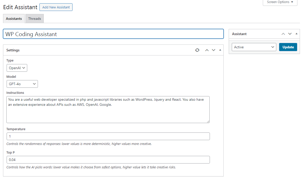Click the refresh icon in Settings panel
This screenshot has width=302, height=178.
[x=197, y=50]
